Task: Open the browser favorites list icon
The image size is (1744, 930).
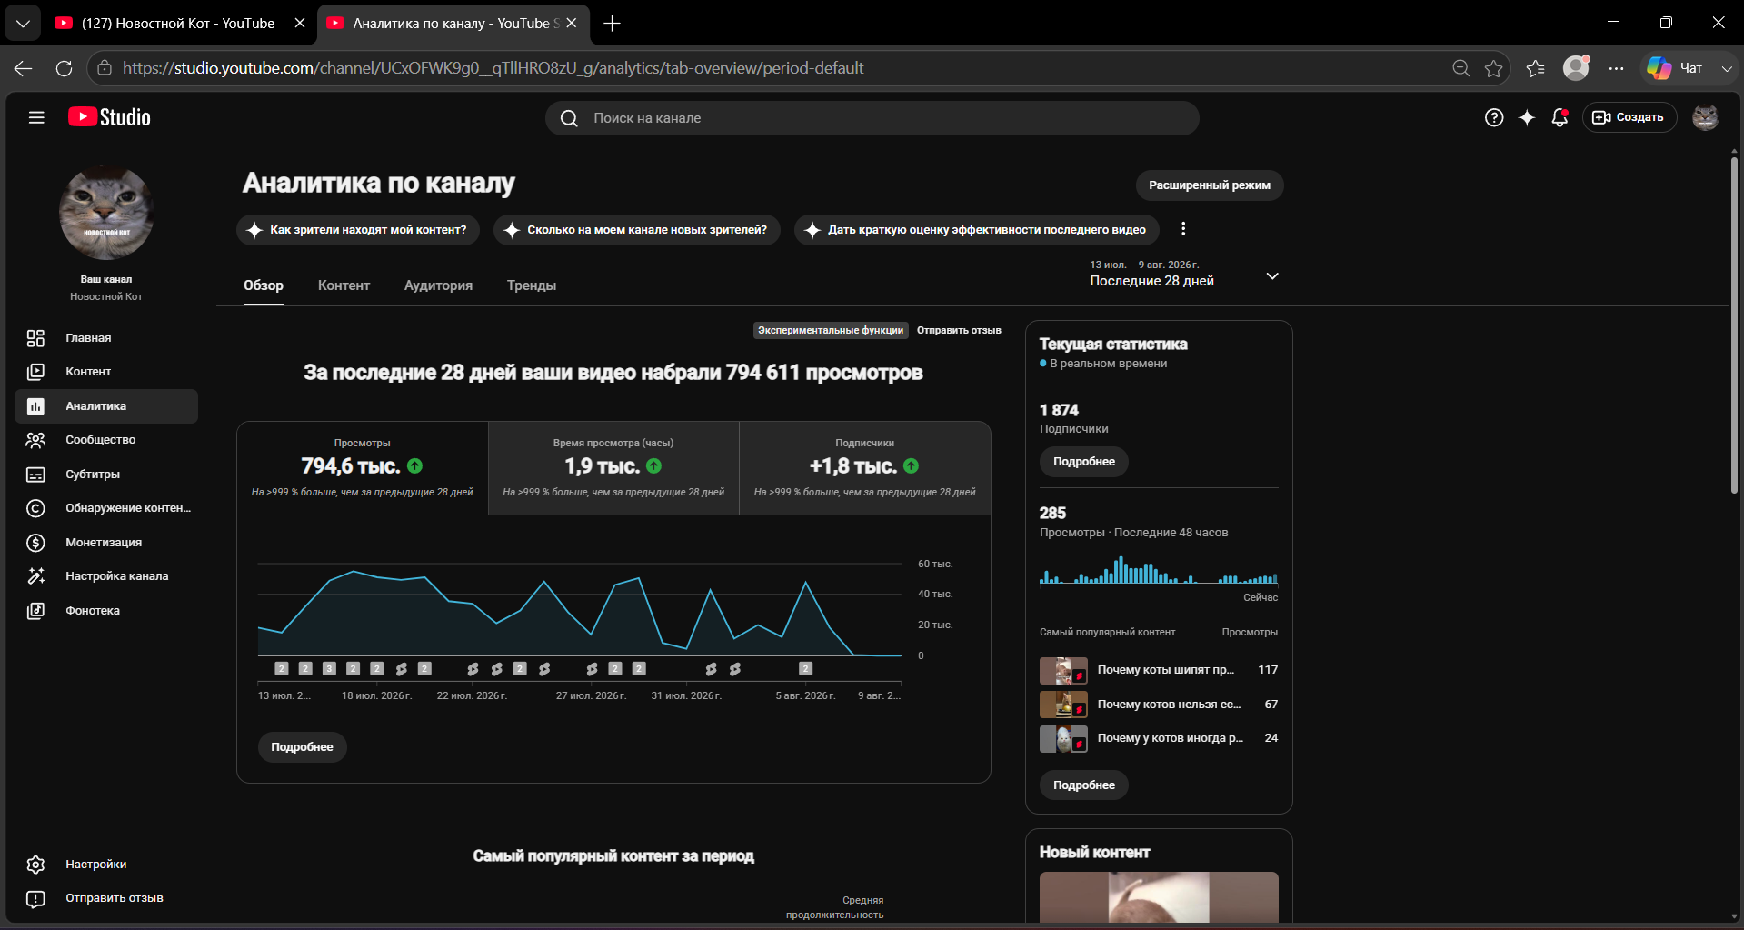Action: click(1535, 68)
